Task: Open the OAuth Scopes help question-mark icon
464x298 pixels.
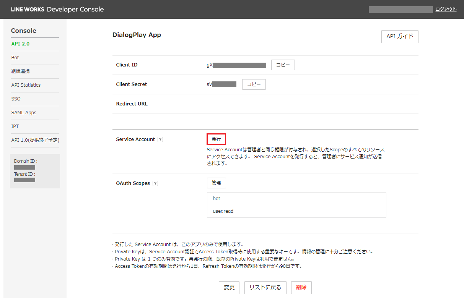Action: (155, 183)
